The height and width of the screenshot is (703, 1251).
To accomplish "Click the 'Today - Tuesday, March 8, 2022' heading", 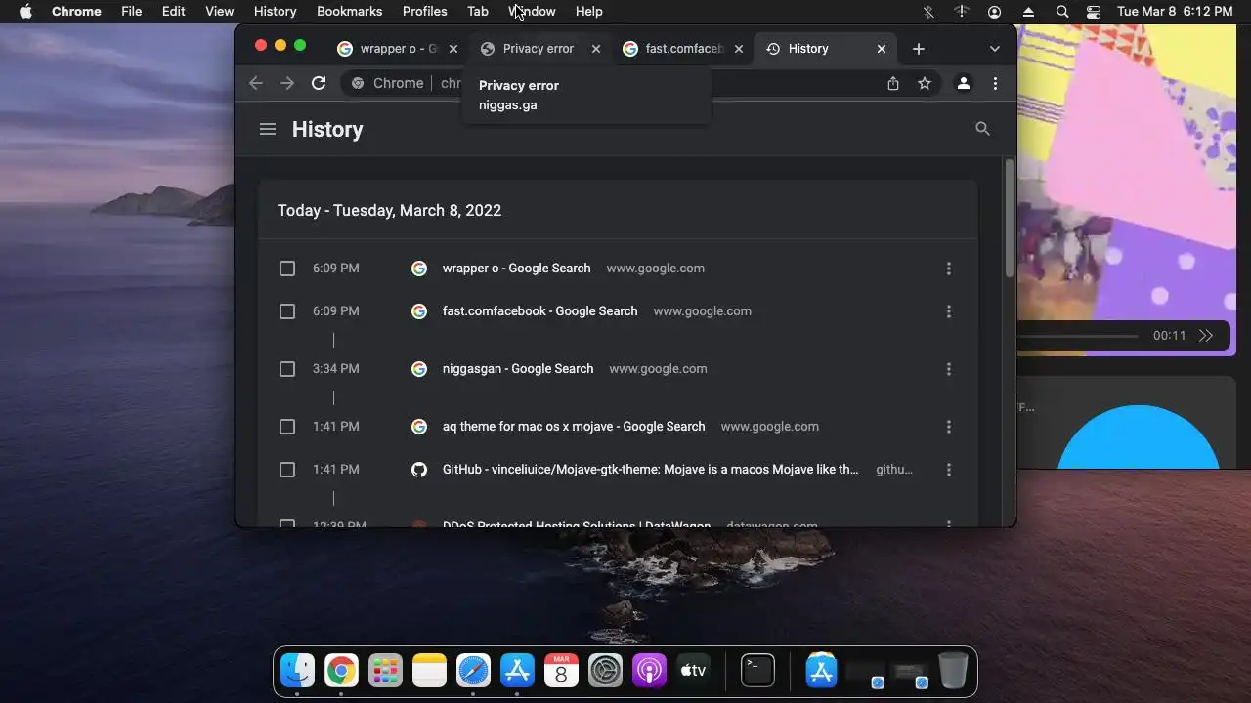I will (x=389, y=211).
